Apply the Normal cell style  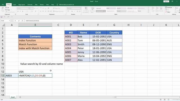point(101,8)
